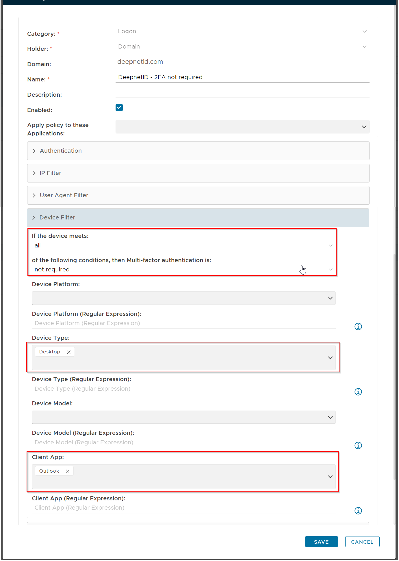Open the Holder dropdown showing Domain
This screenshot has height=561, width=399.
point(242,47)
